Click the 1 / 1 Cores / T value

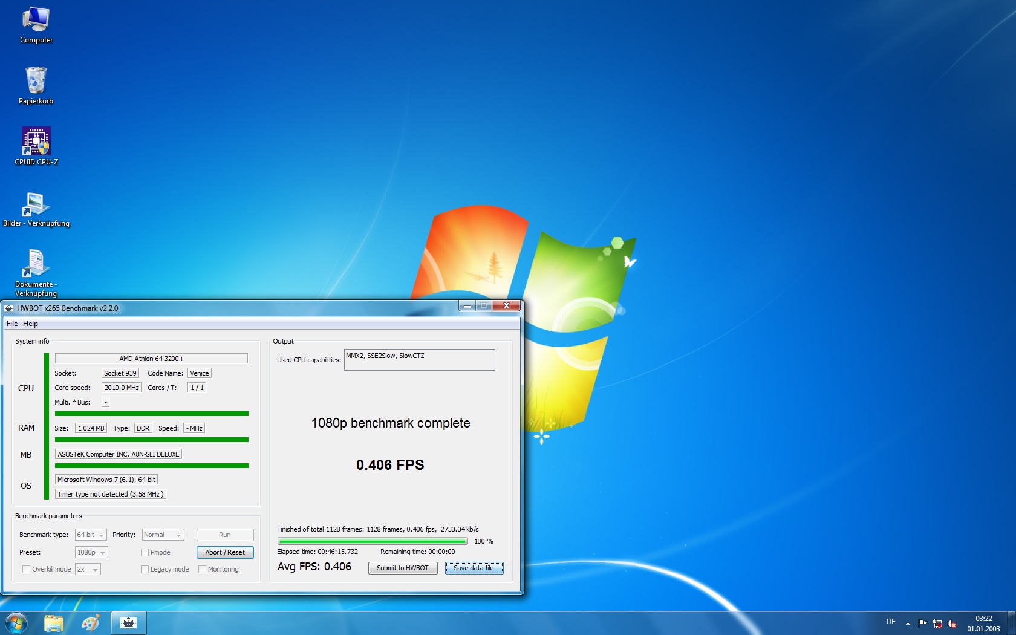[x=197, y=388]
